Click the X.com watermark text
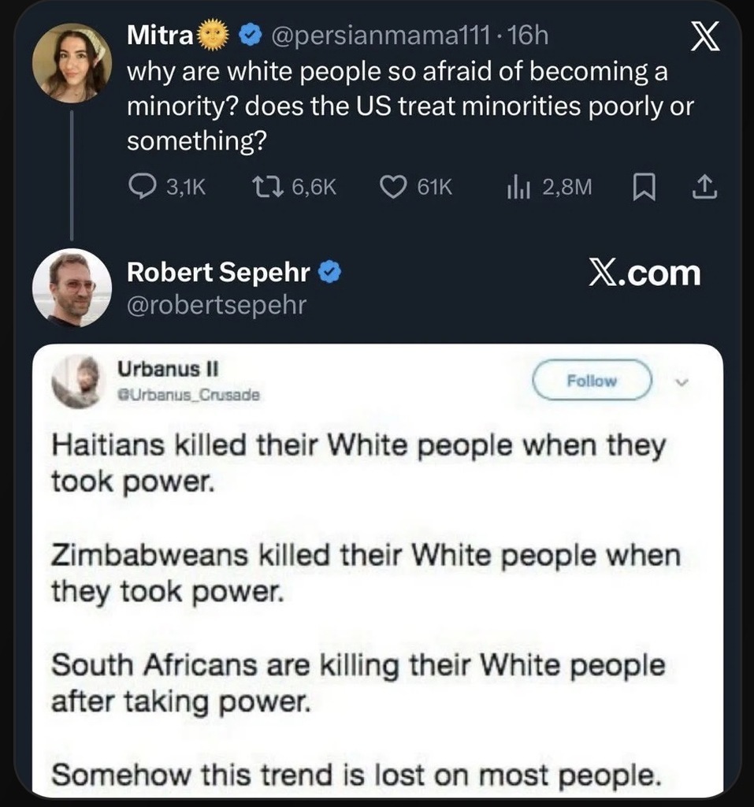 tap(644, 273)
